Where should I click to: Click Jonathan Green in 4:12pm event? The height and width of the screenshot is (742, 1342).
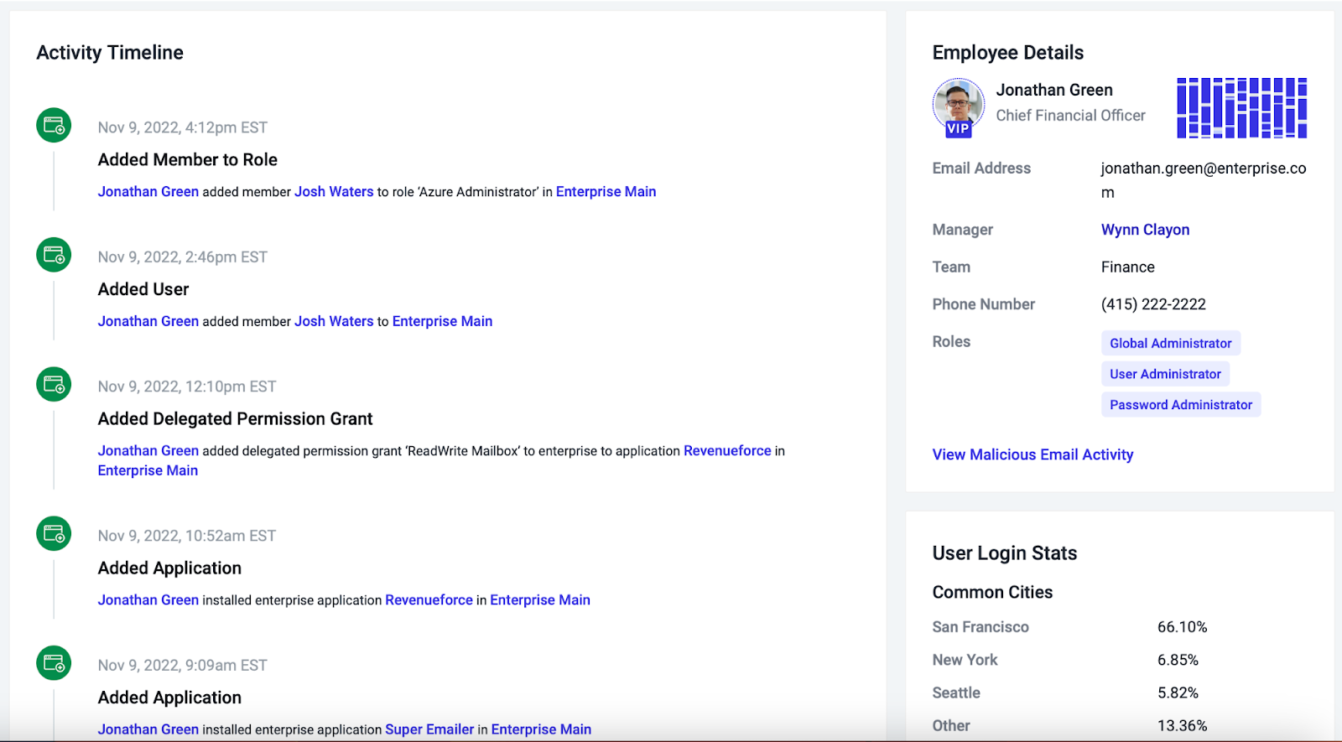point(148,192)
